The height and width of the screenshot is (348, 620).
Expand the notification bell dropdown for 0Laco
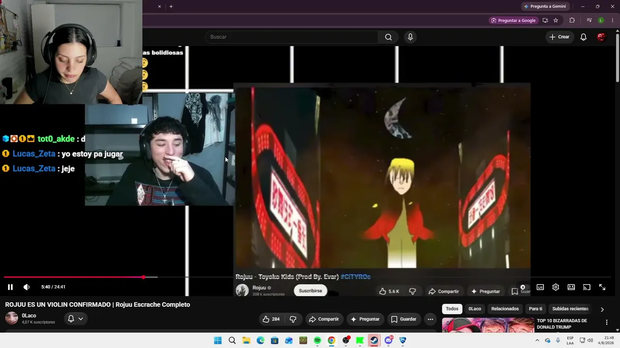(x=75, y=319)
